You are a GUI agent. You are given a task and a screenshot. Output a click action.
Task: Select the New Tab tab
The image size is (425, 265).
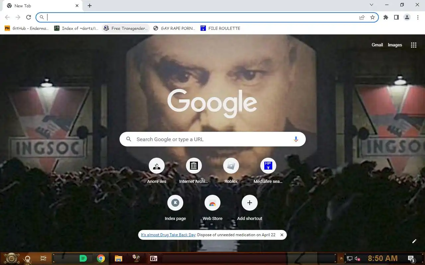42,6
